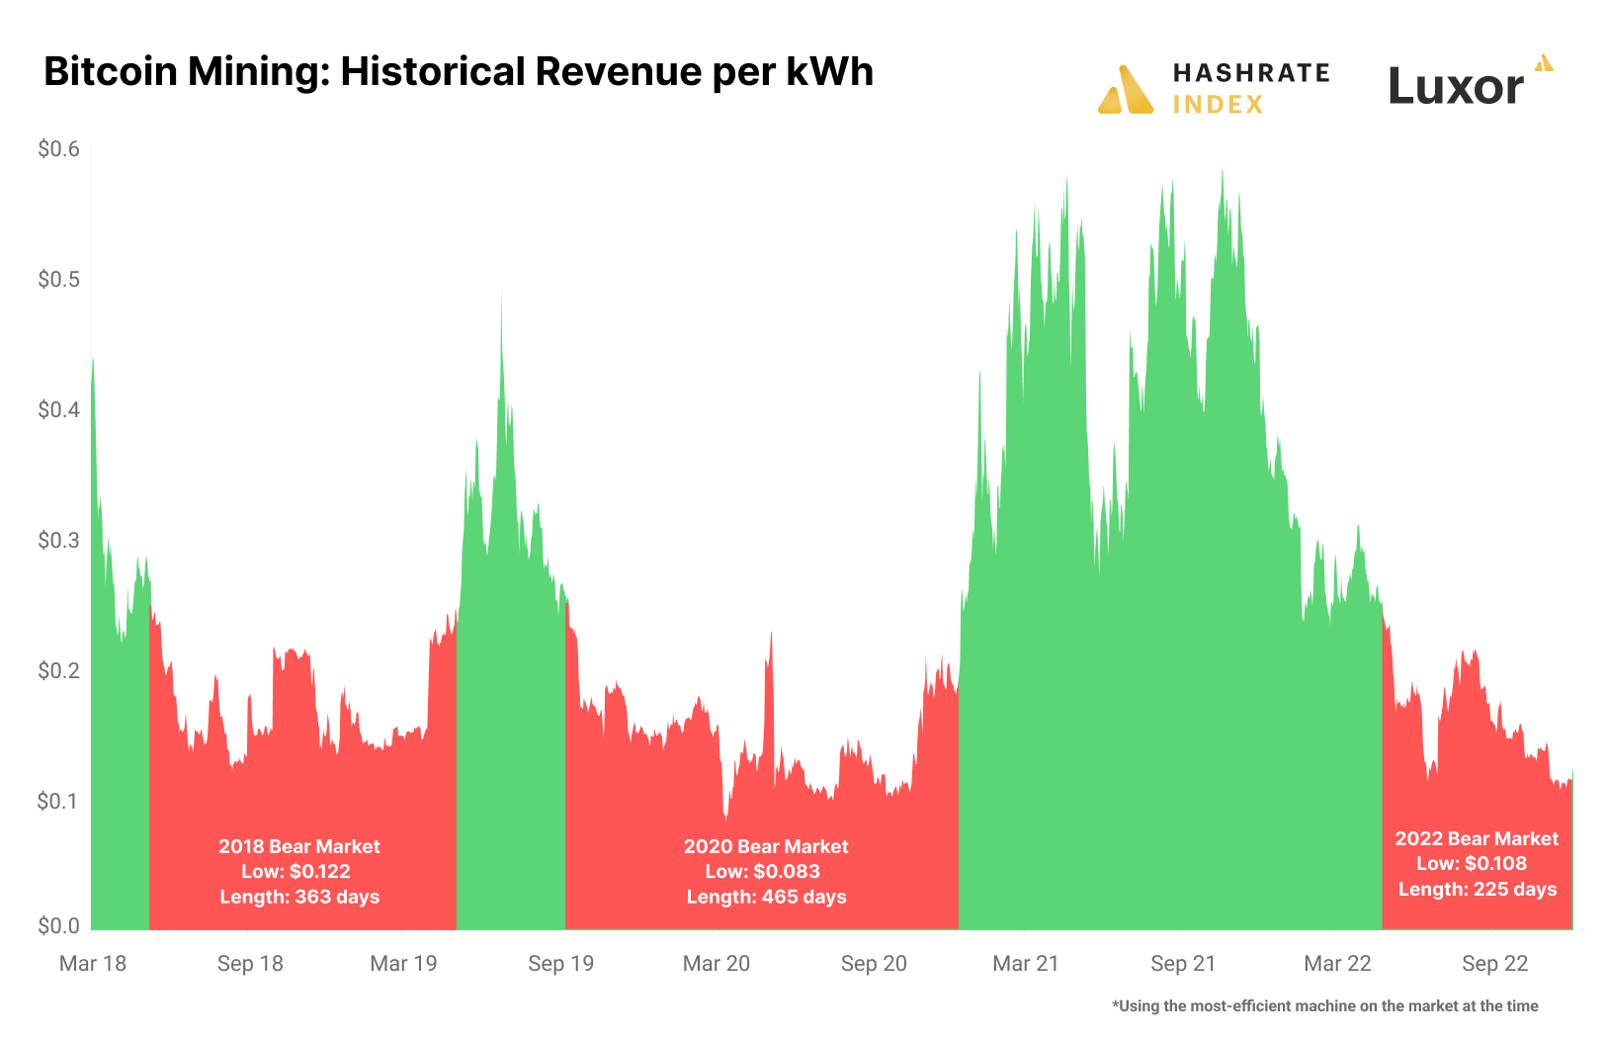Click the $0.6 y-axis label
Image resolution: width=1605 pixels, height=1038 pixels.
pos(58,149)
